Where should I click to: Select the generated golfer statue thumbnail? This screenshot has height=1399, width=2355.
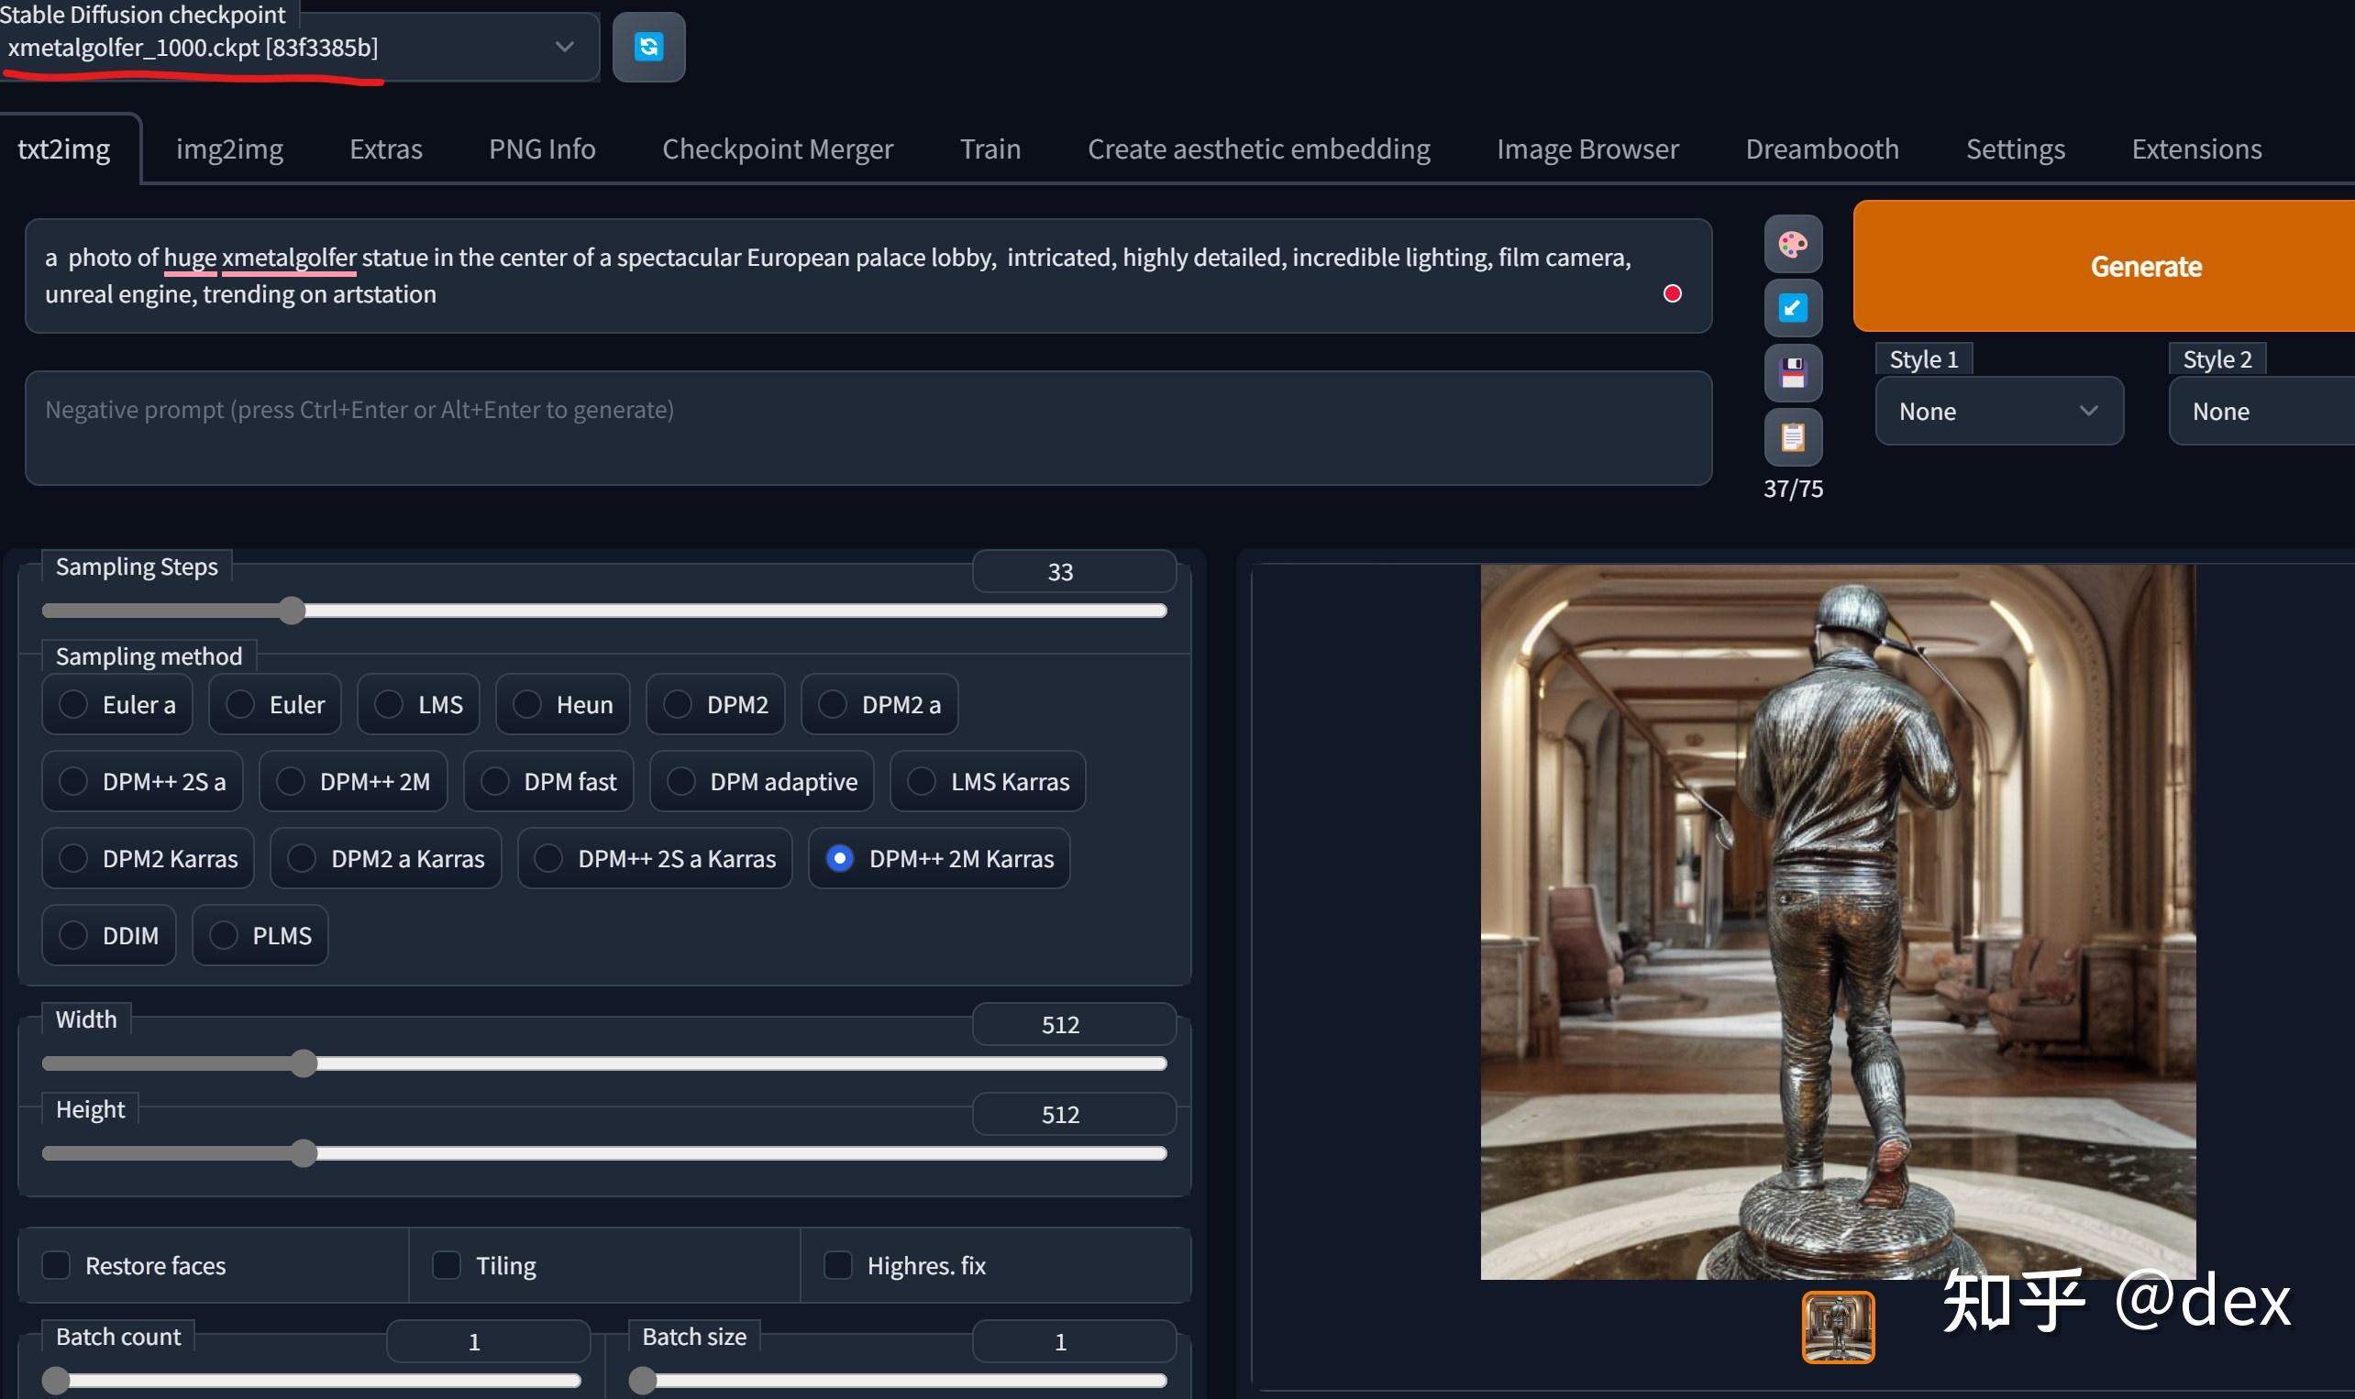click(x=1838, y=1327)
